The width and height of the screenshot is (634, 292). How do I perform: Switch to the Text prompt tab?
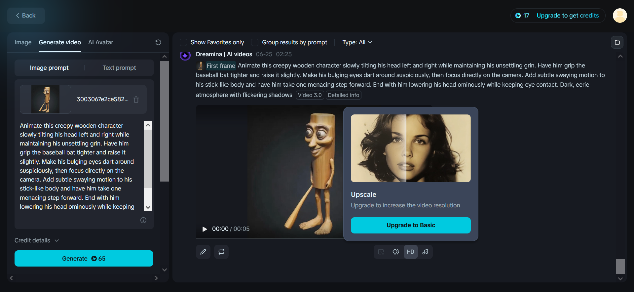tap(119, 68)
